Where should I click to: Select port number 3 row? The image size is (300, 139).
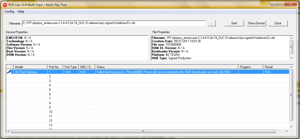point(148,81)
